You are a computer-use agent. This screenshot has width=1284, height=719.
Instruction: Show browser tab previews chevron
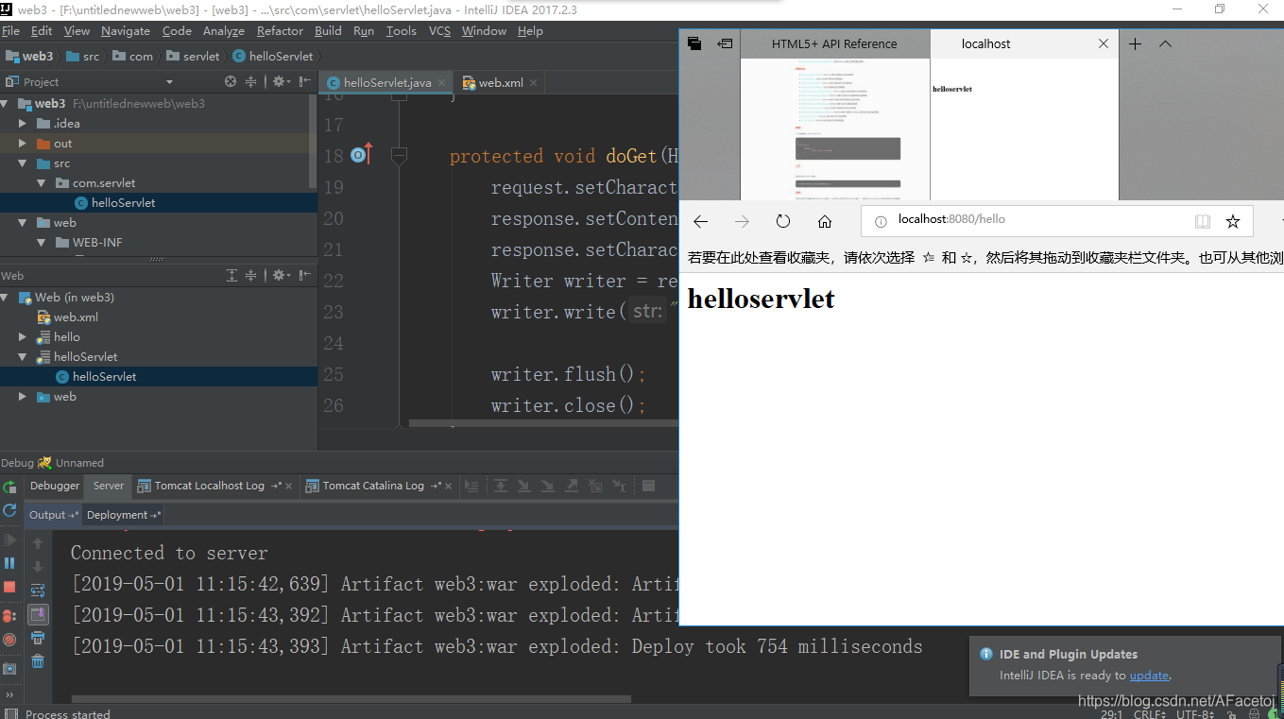1165,43
